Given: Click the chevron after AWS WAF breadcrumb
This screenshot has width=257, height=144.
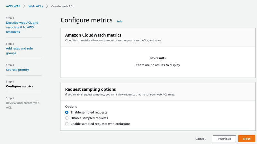Looking at the screenshot, I should [24, 6].
